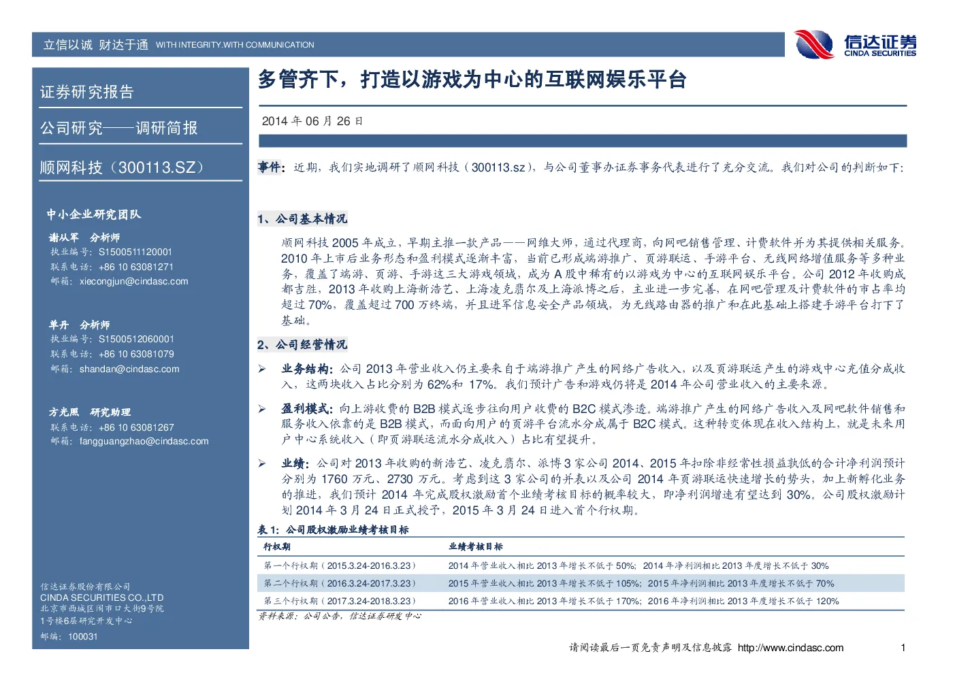This screenshot has width=955, height=675.
Task: Select research assistant name 方光照 研究助理
Action: coord(90,412)
